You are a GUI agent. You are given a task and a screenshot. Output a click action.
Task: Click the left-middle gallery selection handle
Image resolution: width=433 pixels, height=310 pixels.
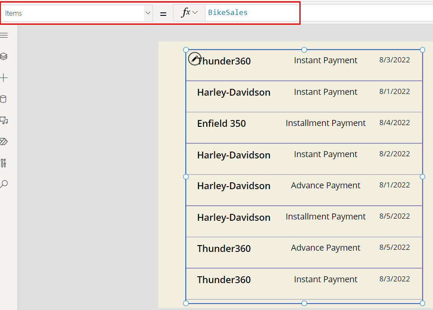click(186, 176)
